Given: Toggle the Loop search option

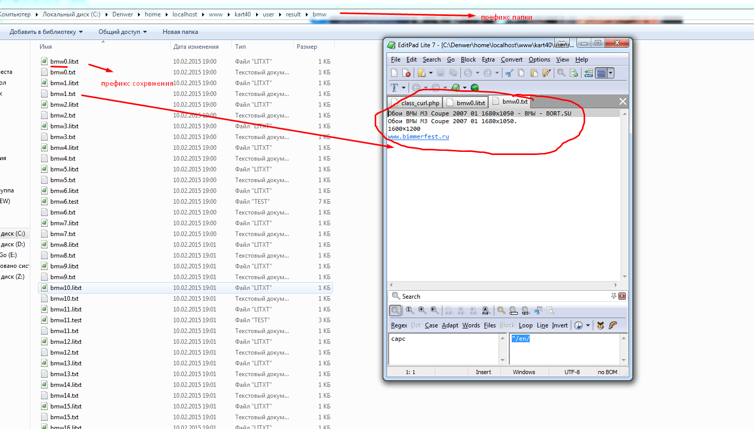Looking at the screenshot, I should point(526,325).
